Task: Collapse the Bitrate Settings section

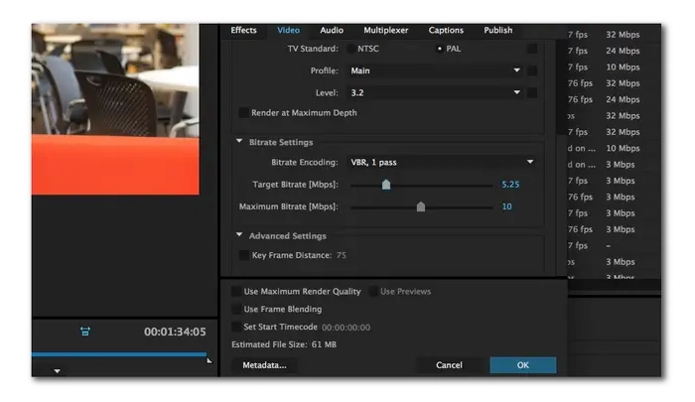Action: coord(239,142)
